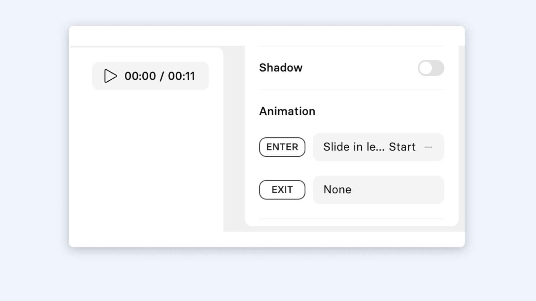Select the Animation section header
Screen dimensions: 536x301
click(287, 111)
